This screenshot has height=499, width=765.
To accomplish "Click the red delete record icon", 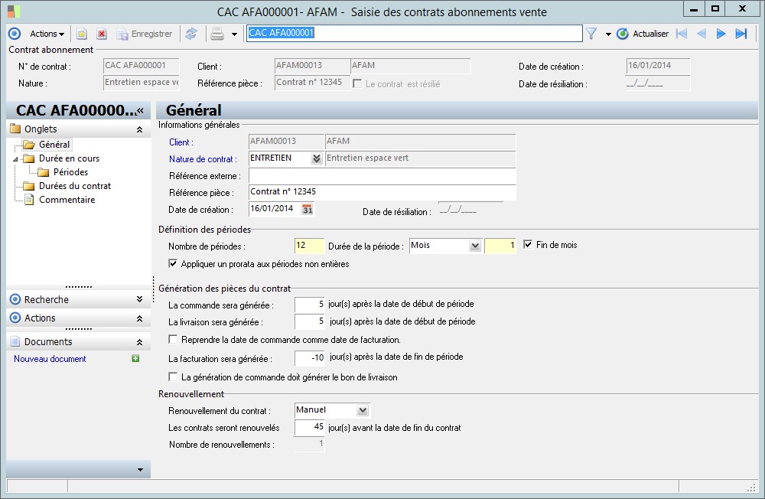I will tap(101, 34).
